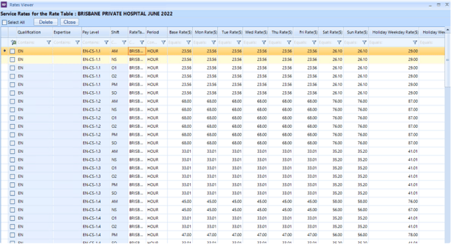The image size is (452, 244).
Task: Open the Pay Level column filter funnel
Action: point(106,42)
